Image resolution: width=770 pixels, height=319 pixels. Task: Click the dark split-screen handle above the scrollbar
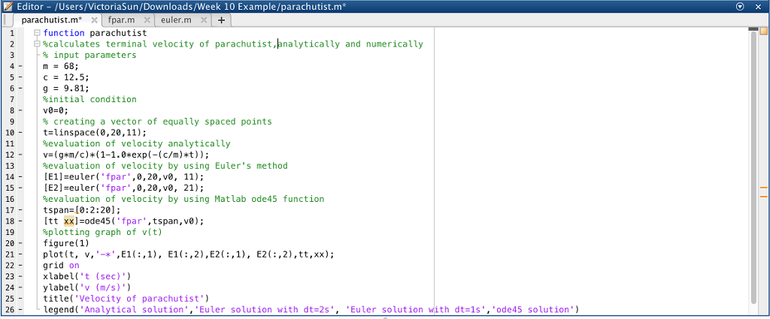pos(753,31)
